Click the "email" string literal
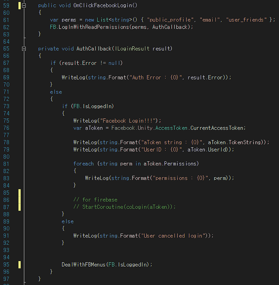Viewport: 279px width, 285px height. click(210, 20)
